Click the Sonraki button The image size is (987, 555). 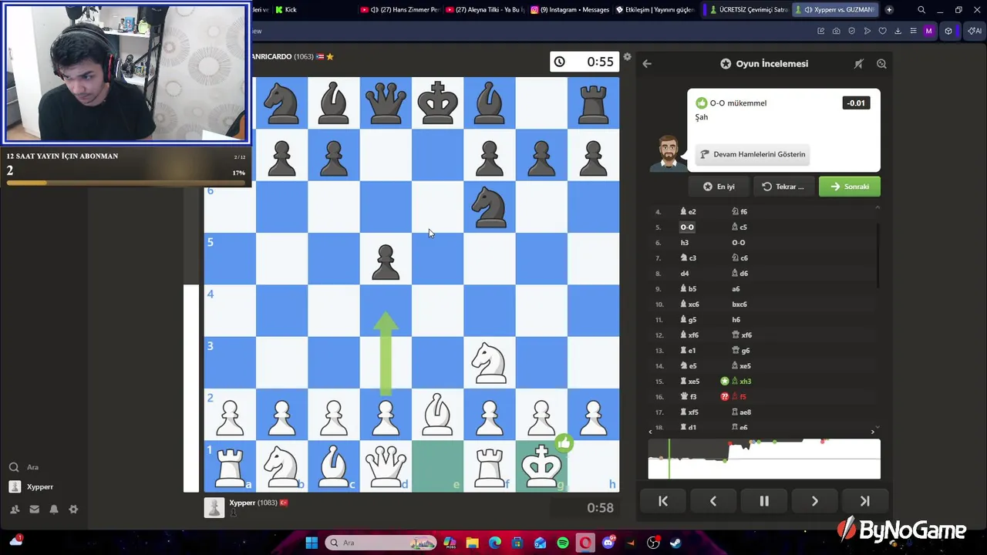click(x=849, y=187)
